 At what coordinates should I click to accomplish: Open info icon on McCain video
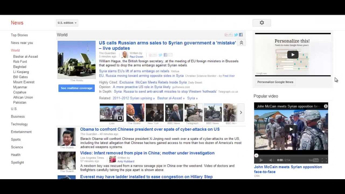tap(326, 106)
